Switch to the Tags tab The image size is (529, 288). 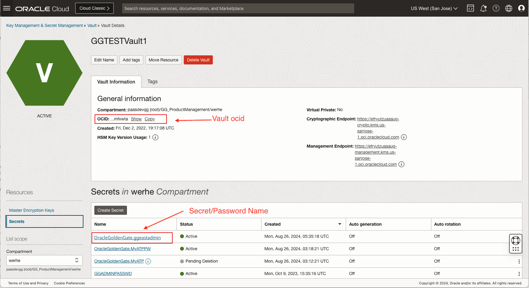coord(152,81)
